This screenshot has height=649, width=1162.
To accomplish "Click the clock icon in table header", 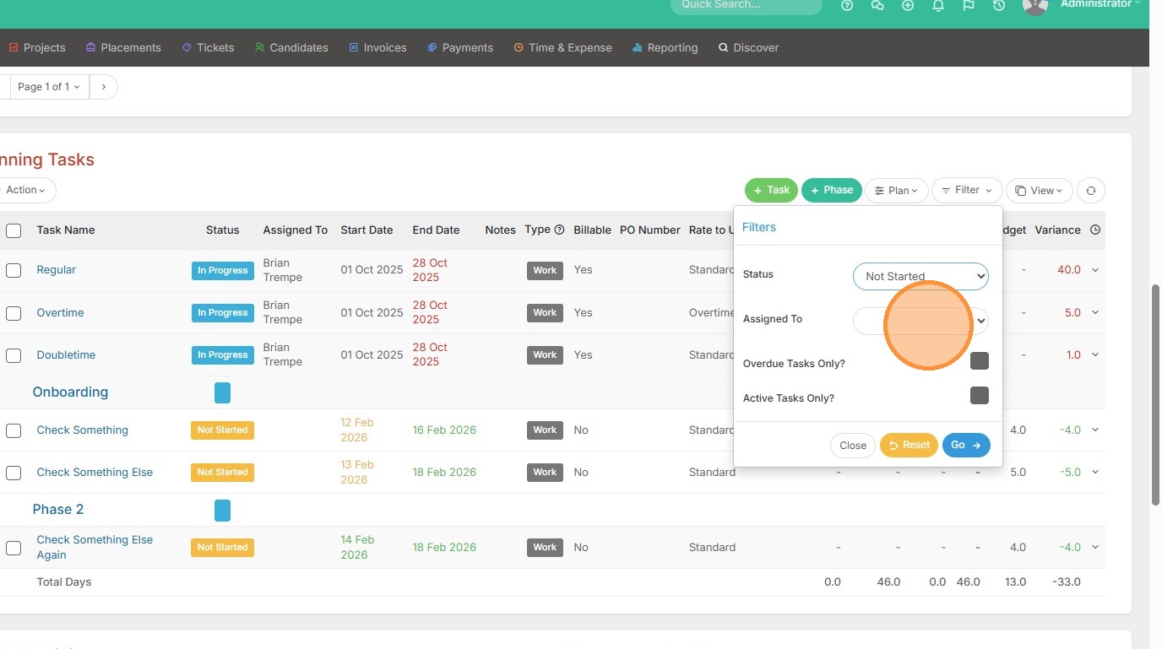I will (x=1095, y=230).
